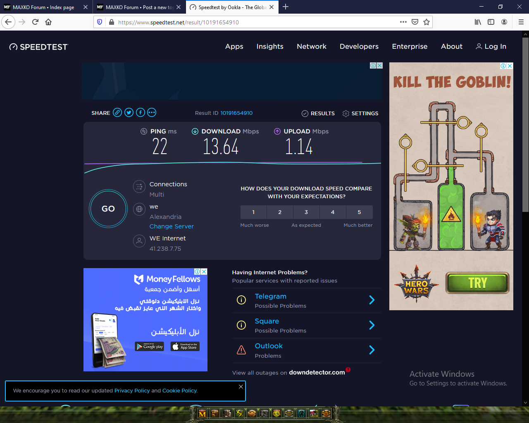Go to the browser Home page
529x423 pixels.
[x=48, y=22]
